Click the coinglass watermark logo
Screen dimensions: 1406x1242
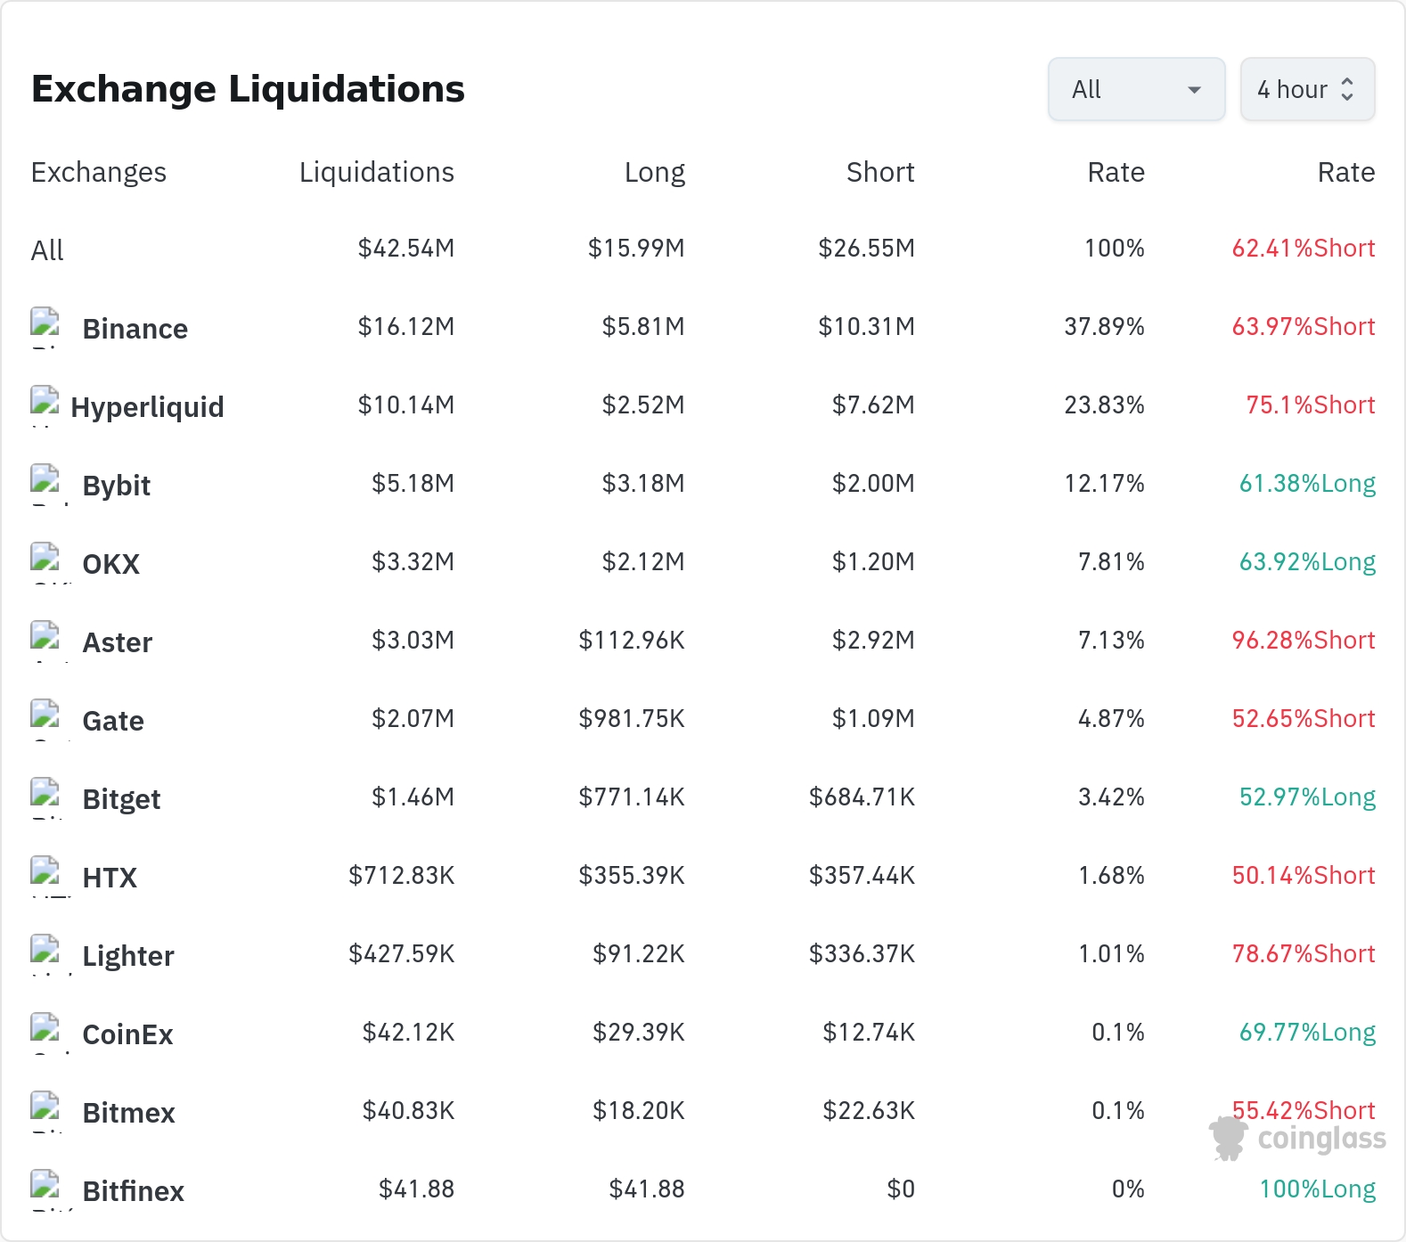coord(1297,1139)
